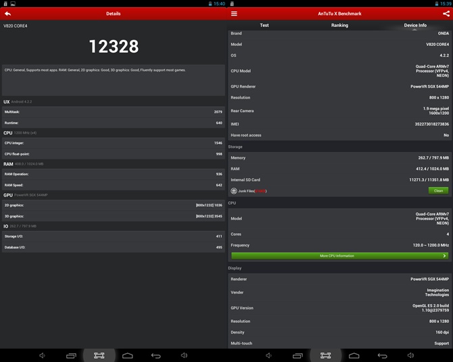
Task: Open recent apps in left navigation bar
Action: point(71,356)
